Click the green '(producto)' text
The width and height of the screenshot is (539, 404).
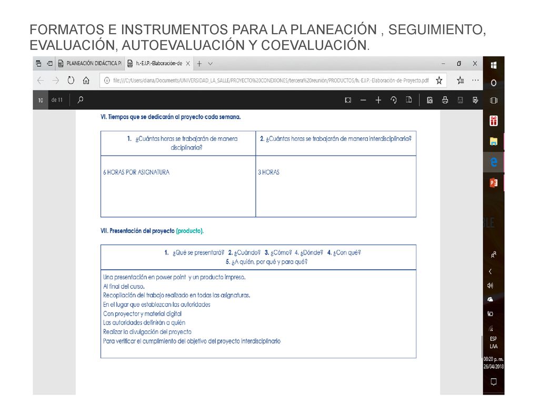click(x=189, y=231)
